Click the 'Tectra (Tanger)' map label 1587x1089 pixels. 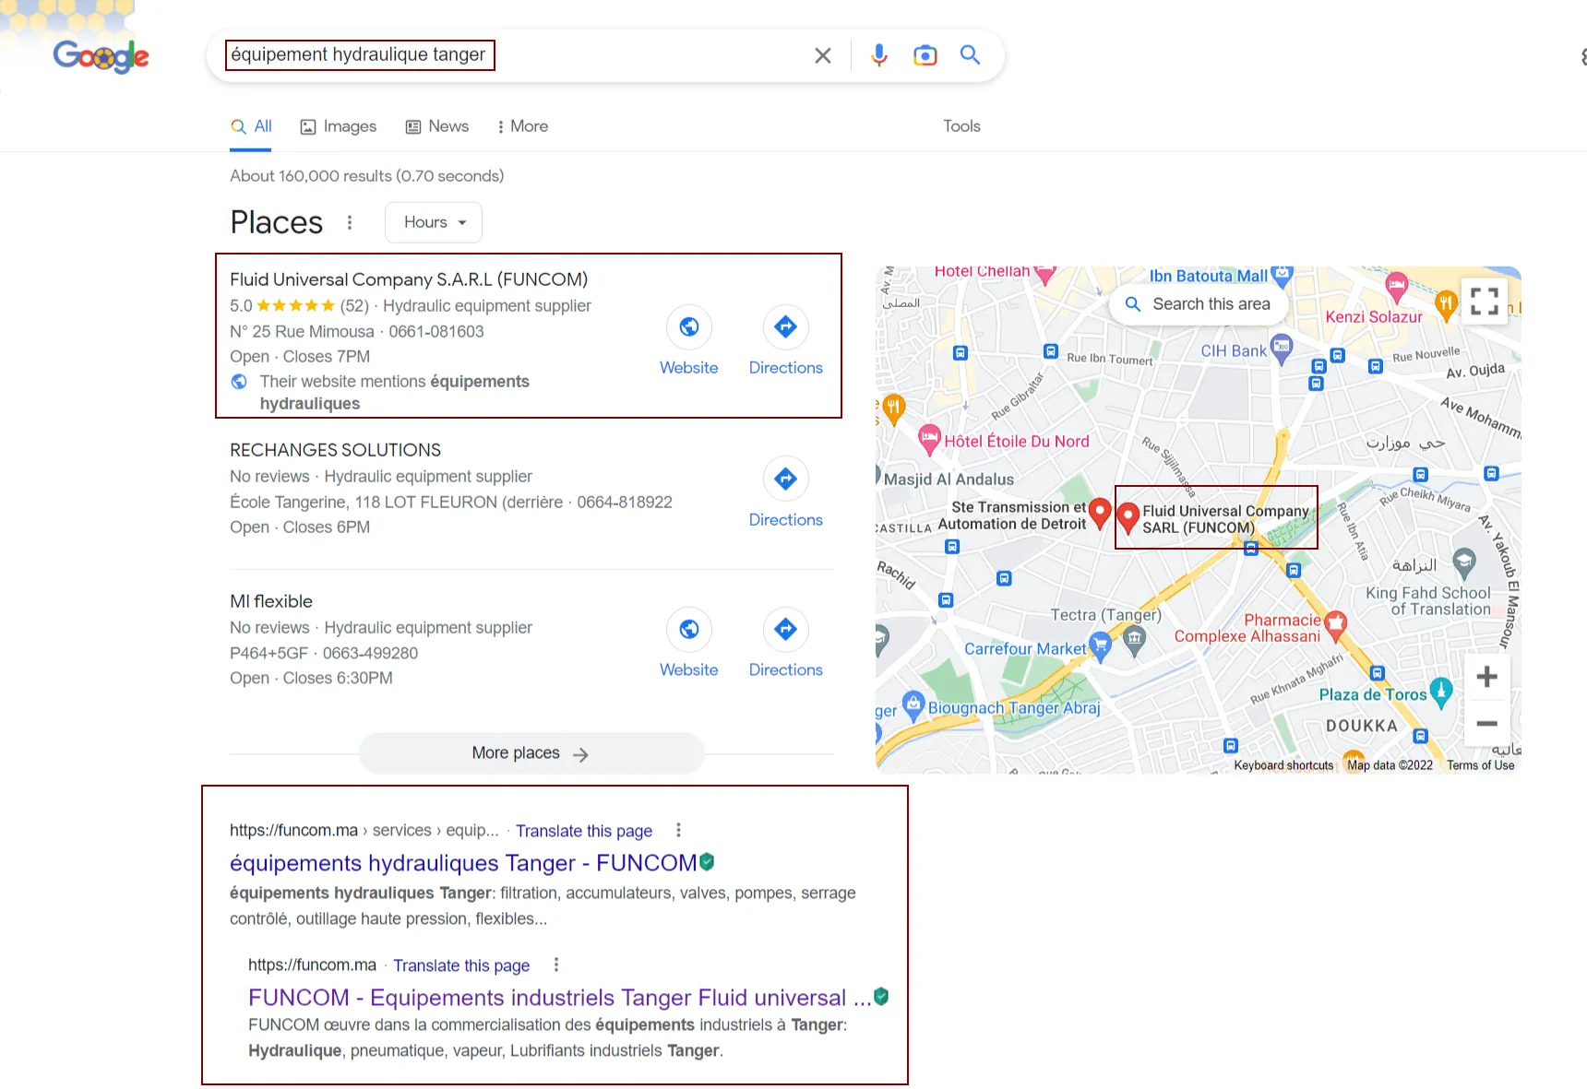tap(1105, 615)
